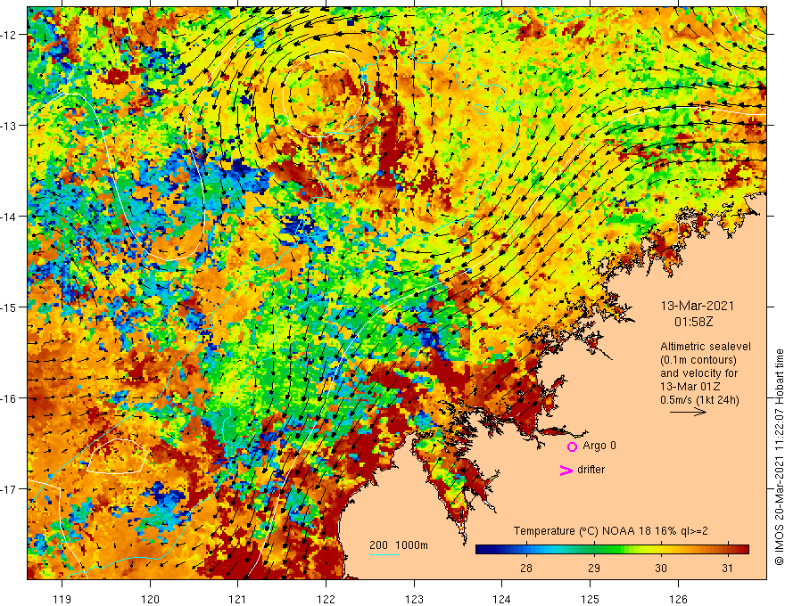Image resolution: width=785 pixels, height=606 pixels.
Task: Click the '126' longitude axis label
Action: click(678, 599)
